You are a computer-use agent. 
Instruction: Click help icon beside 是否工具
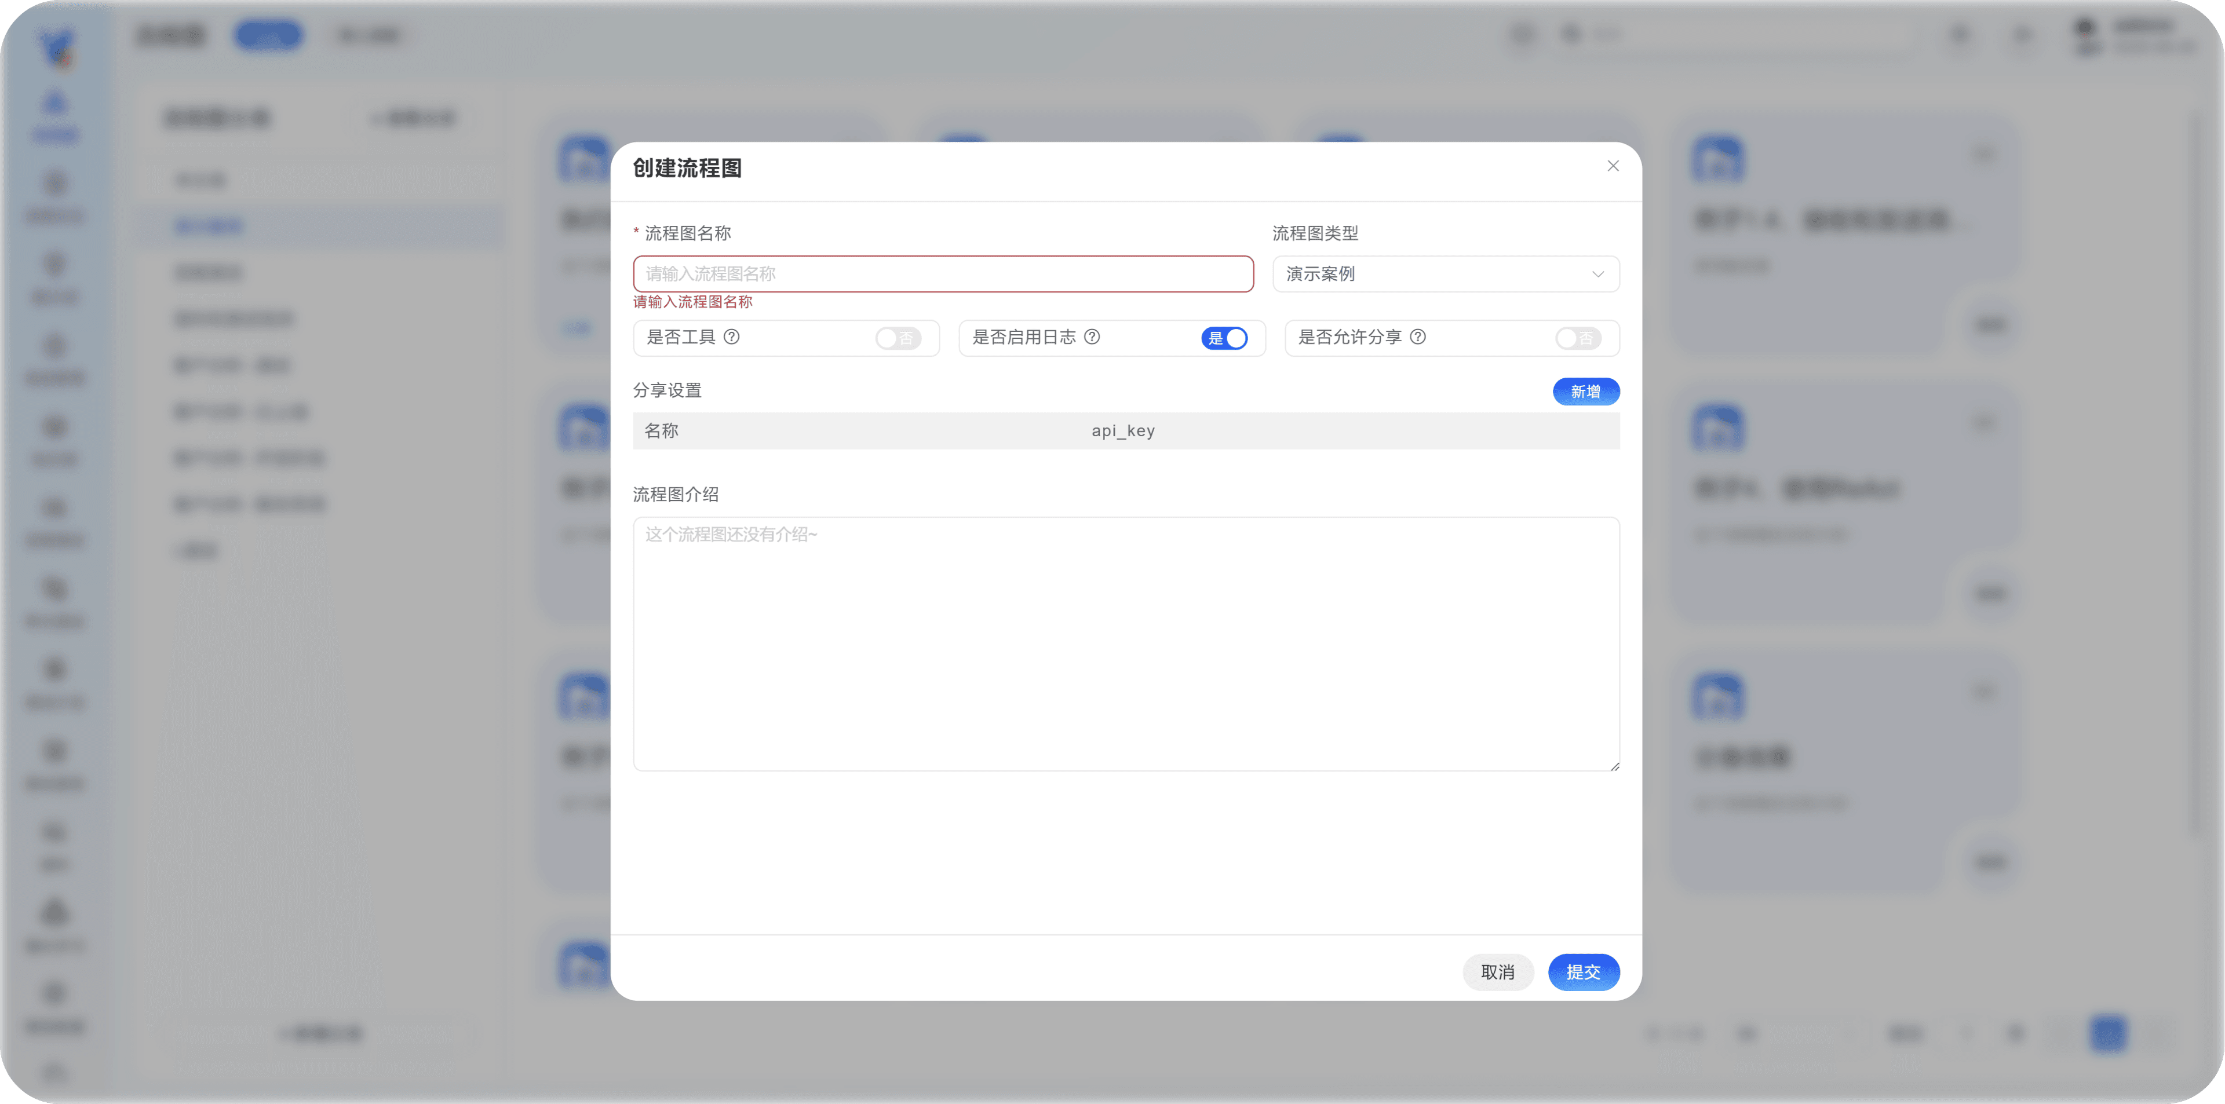732,337
